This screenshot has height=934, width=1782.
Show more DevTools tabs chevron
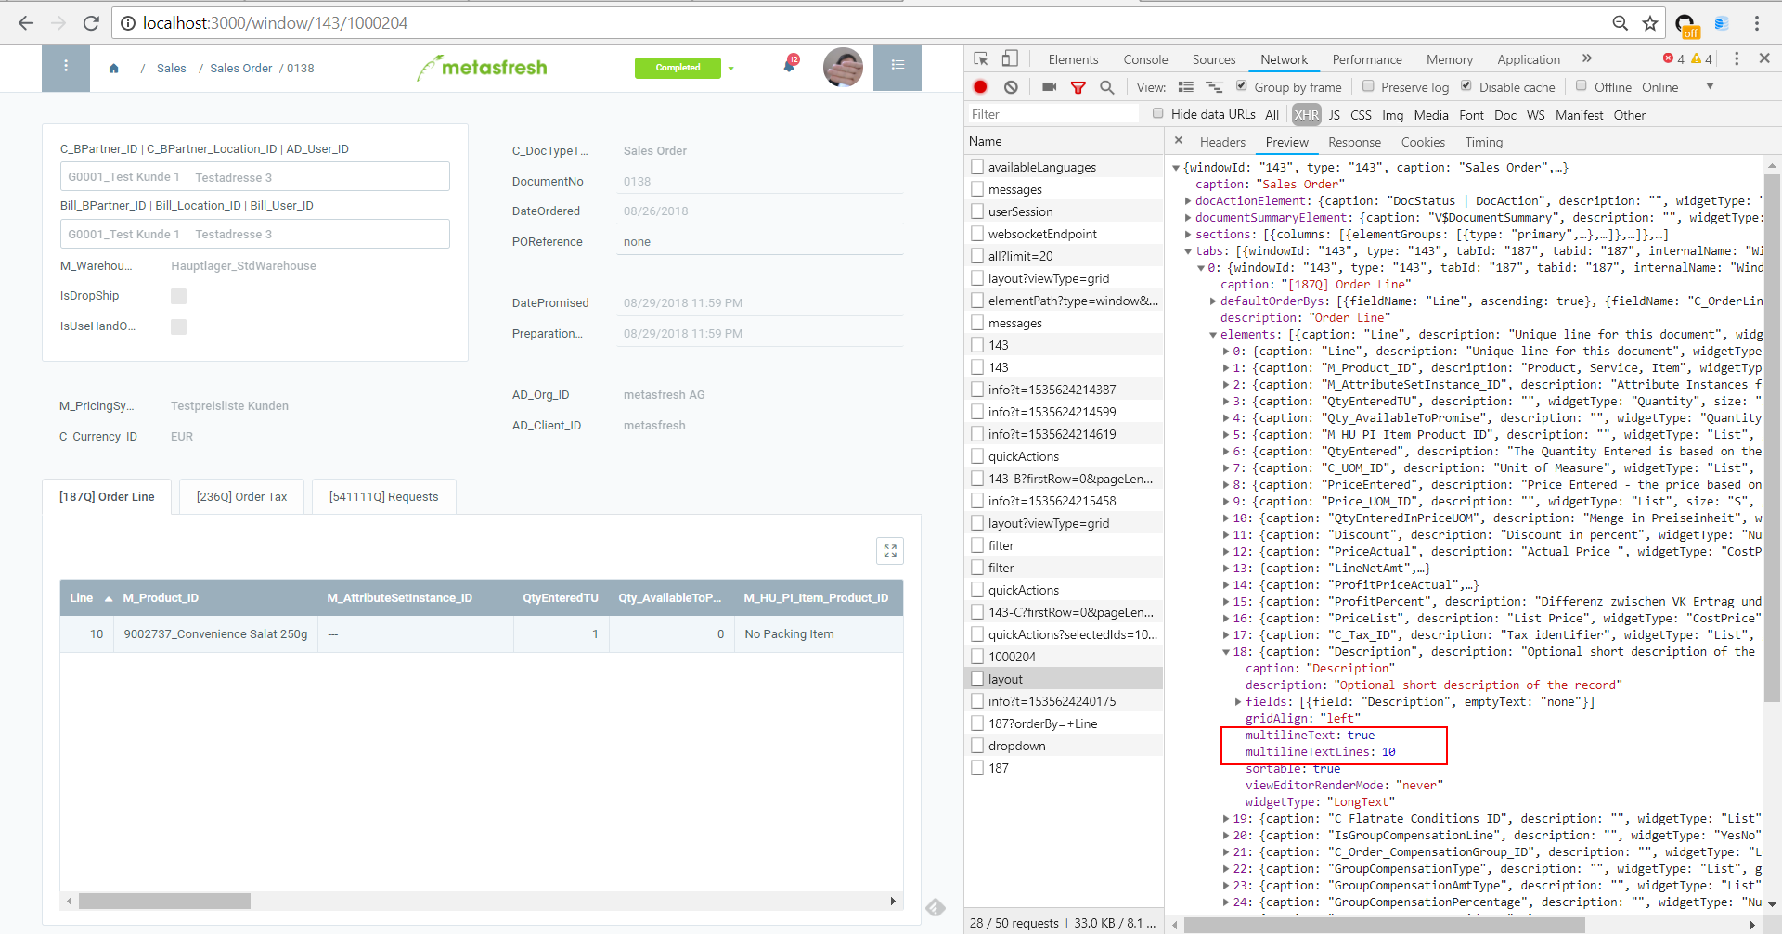coord(1587,58)
